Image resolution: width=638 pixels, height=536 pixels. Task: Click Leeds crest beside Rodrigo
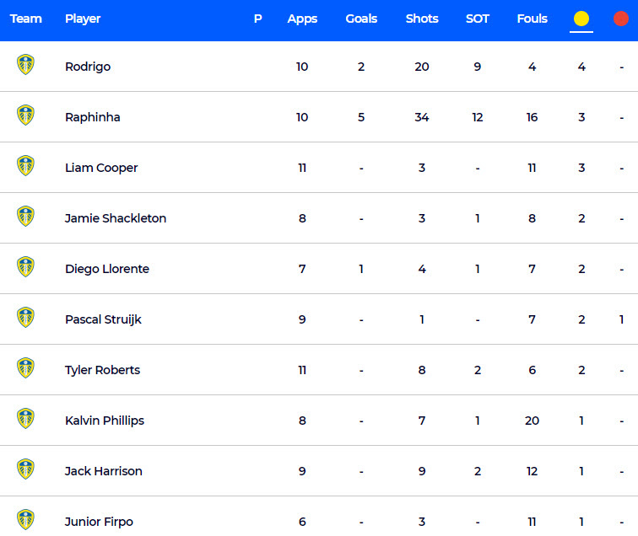pyautogui.click(x=25, y=65)
